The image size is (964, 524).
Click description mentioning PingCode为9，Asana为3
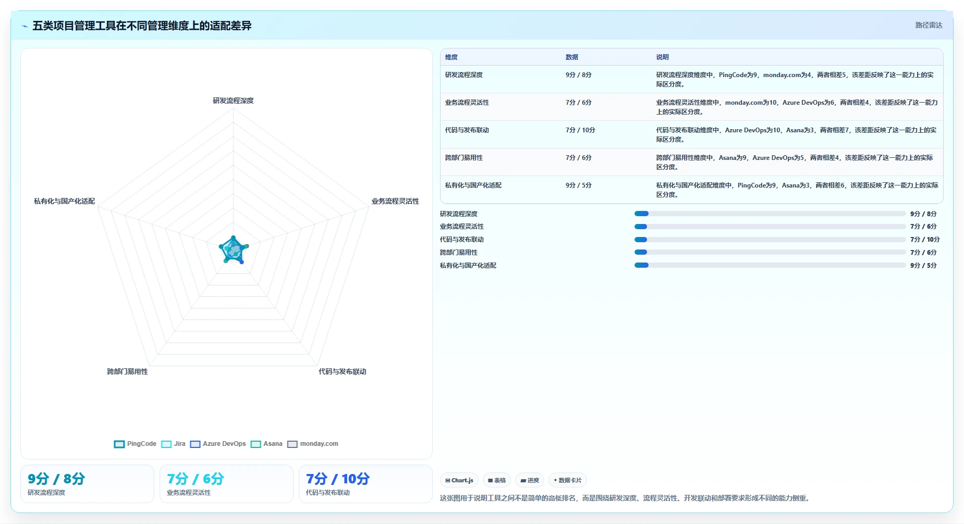(797, 190)
